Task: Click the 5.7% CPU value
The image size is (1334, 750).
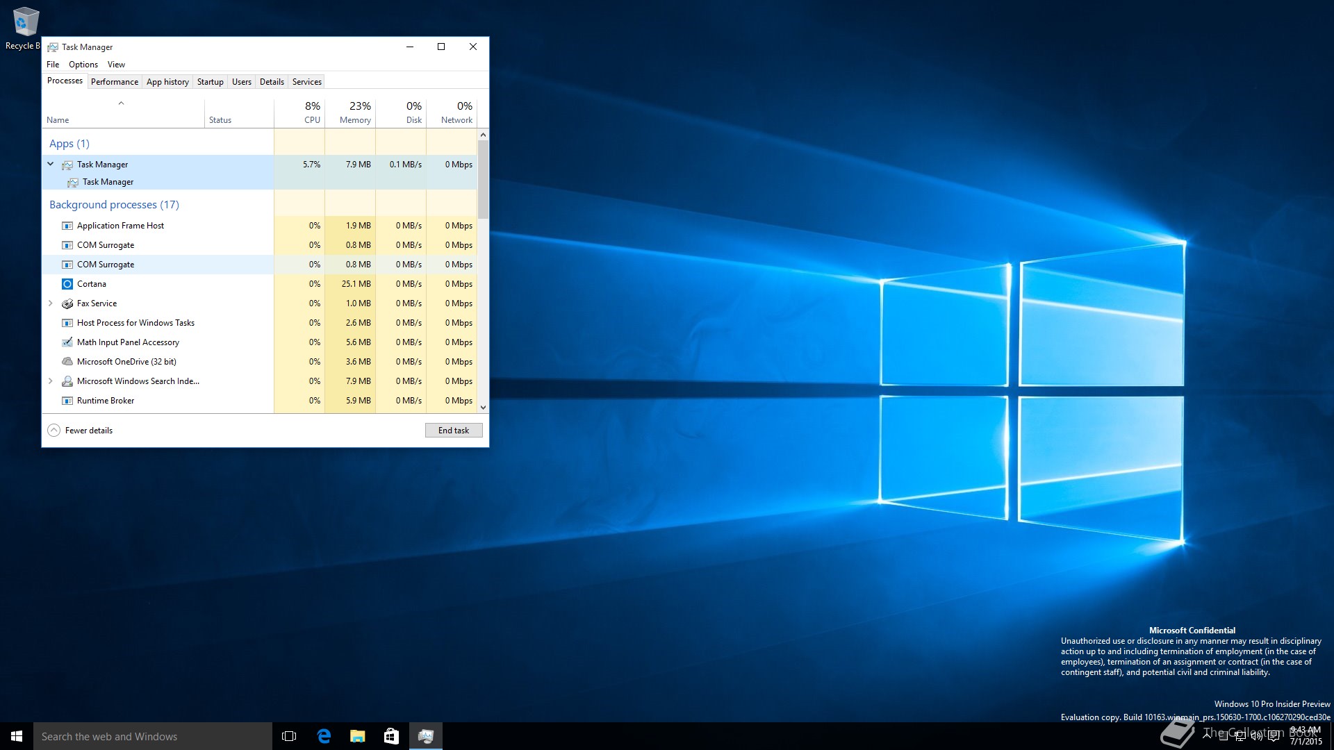Action: [x=311, y=165]
